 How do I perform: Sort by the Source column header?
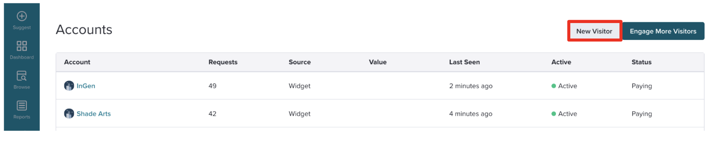coord(300,62)
